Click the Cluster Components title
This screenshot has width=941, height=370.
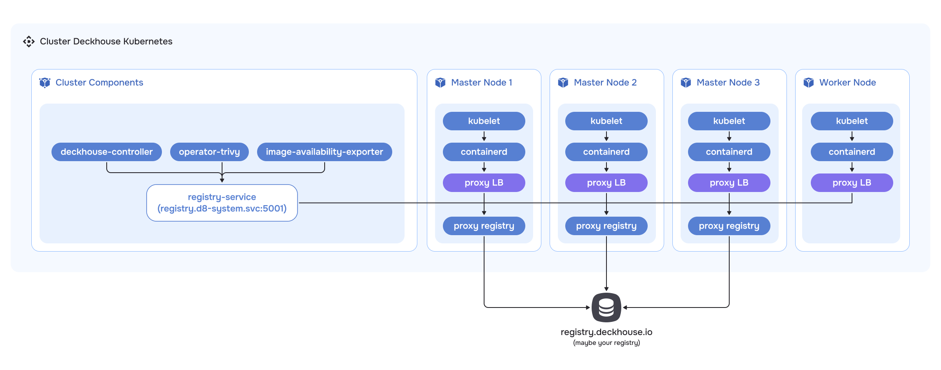[99, 83]
